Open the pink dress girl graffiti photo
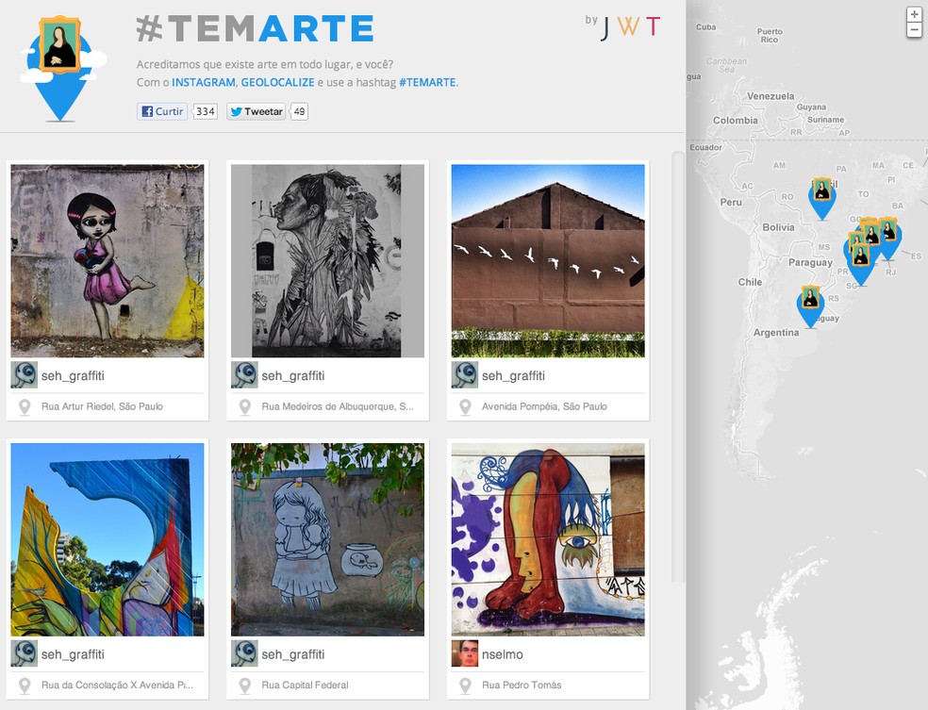 [x=107, y=261]
